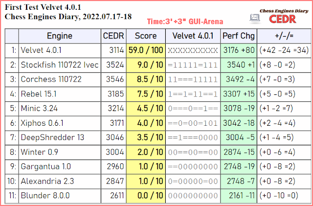Click the CEDR rating 2611
313x206 pixels.
(x=117, y=196)
